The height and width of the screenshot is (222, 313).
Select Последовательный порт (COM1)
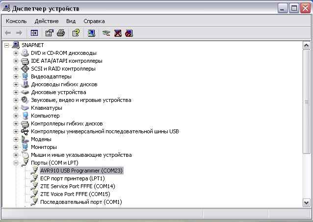(x=81, y=202)
